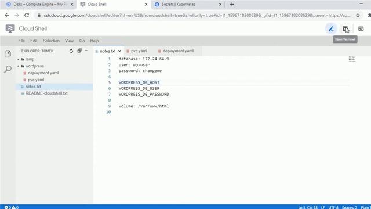Click the line 'database: 172.24.64.9'
The height and width of the screenshot is (209, 371).
pos(144,59)
